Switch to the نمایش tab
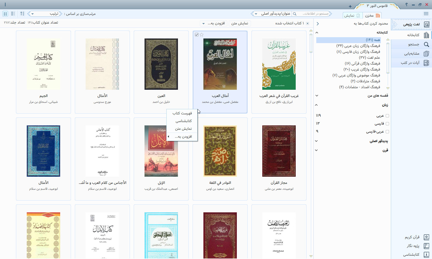The height and width of the screenshot is (259, 432). pyautogui.click(x=353, y=15)
